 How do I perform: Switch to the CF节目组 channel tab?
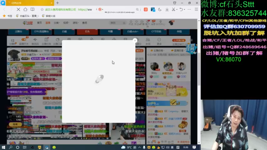pyautogui.click(x=156, y=31)
